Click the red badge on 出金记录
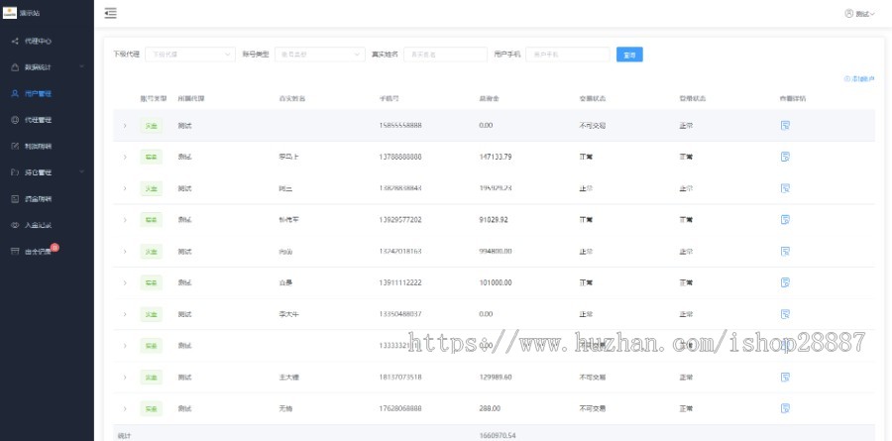Screen dimensions: 892x441 (55, 247)
